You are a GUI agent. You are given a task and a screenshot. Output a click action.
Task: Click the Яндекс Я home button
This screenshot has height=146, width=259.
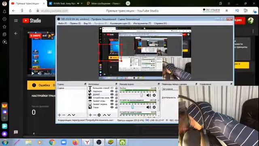[22, 11]
